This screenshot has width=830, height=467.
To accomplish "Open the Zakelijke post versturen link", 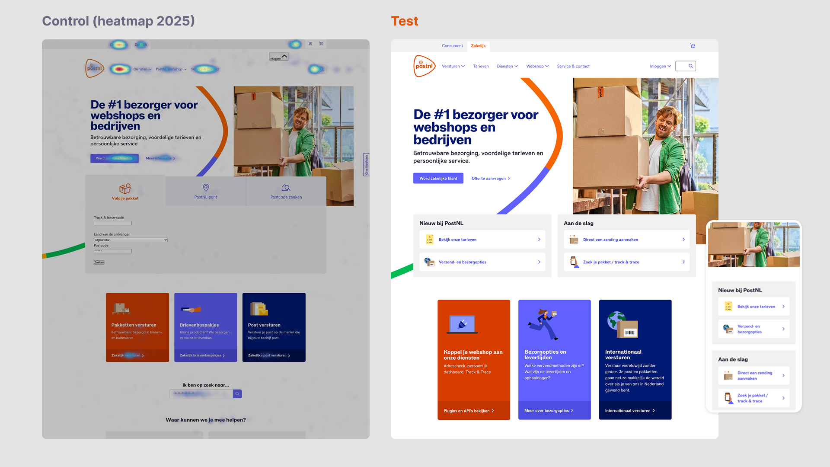I will click(x=269, y=355).
